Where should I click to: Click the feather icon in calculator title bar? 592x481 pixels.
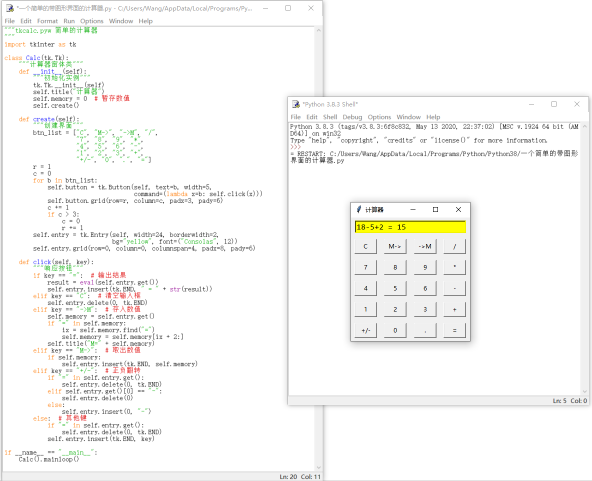coord(358,209)
